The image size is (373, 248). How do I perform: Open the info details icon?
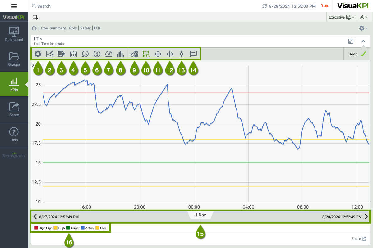click(97, 54)
